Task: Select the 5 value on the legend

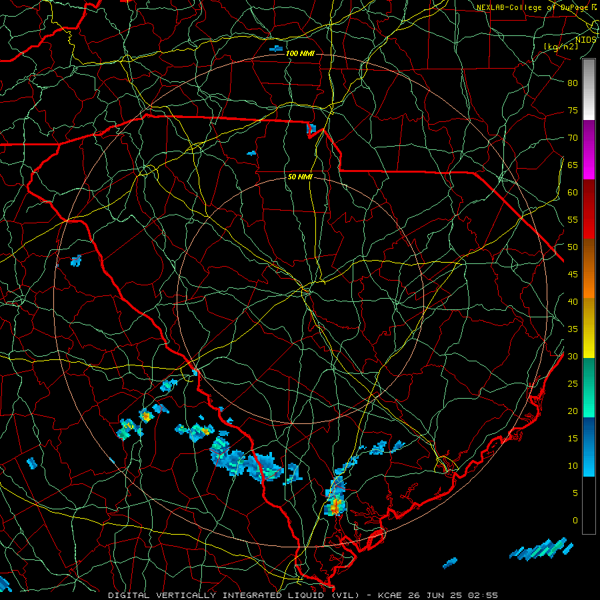Action: 575,493
